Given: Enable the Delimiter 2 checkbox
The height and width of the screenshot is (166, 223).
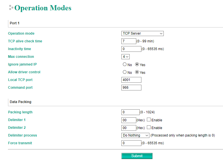Looking at the screenshot, I should coord(149,128).
